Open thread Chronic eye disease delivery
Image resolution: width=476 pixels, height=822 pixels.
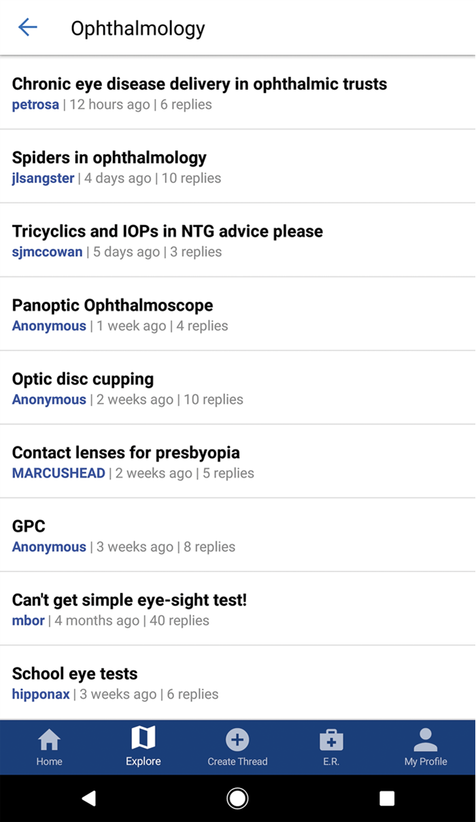point(199,84)
